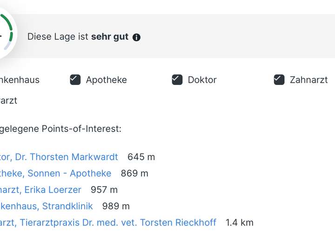Click the Apotheke filter label
The height and width of the screenshot is (246, 335).
pos(107,80)
